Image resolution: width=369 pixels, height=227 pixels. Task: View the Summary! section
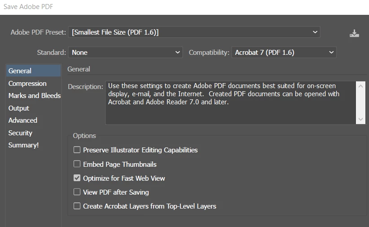(x=33, y=145)
